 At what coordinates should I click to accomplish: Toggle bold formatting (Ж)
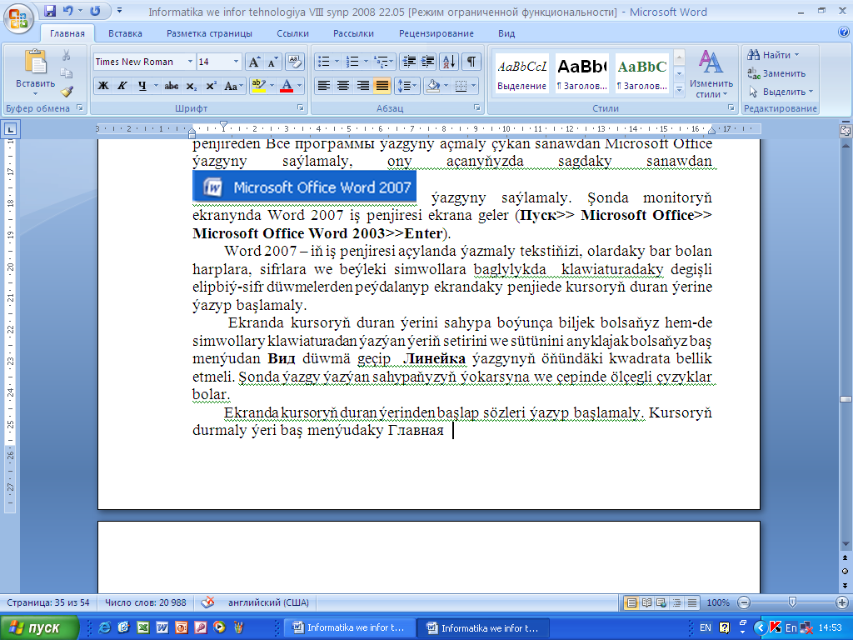click(x=102, y=86)
